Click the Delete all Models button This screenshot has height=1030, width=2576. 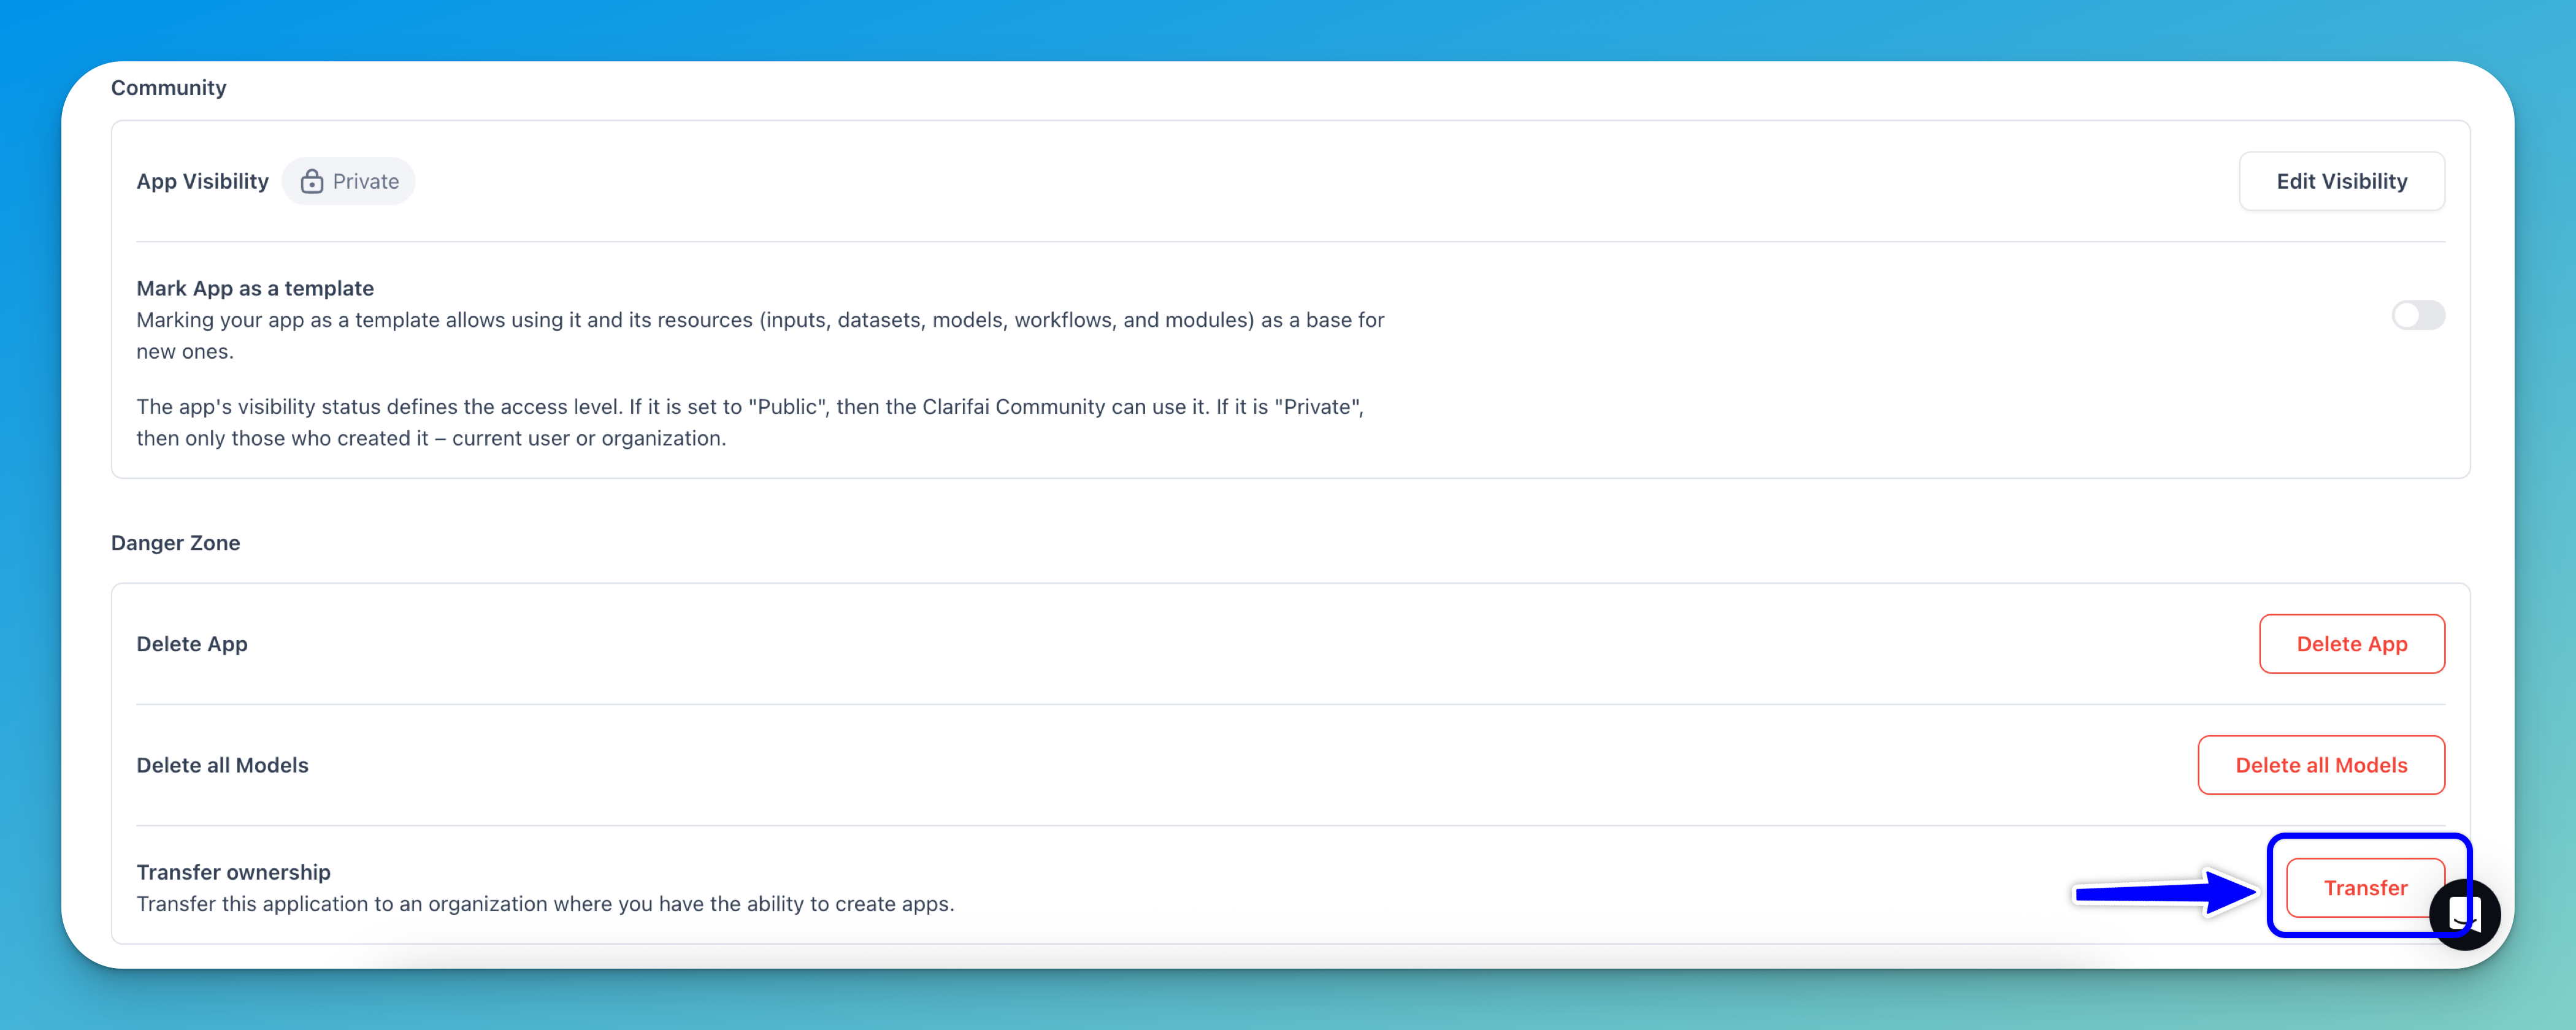(x=2320, y=765)
